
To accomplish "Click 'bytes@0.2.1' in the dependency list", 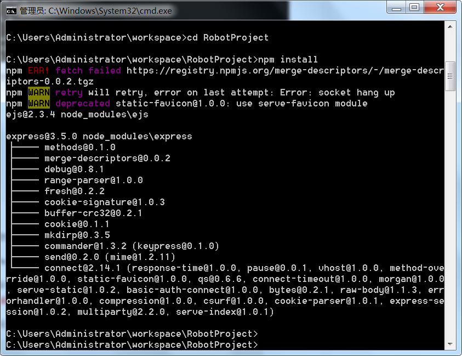I will tap(299, 290).
